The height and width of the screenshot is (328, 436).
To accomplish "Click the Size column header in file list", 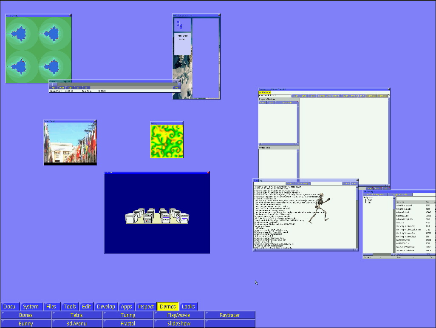I will [x=428, y=202].
